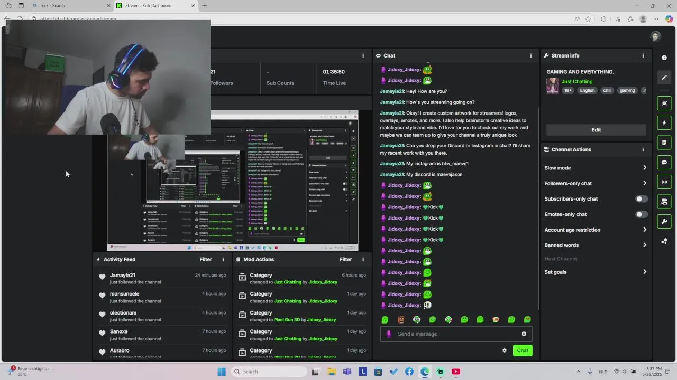Screen dimensions: 677x380
Task: Open Microsoft Teams from the taskbar
Action: tap(347, 372)
